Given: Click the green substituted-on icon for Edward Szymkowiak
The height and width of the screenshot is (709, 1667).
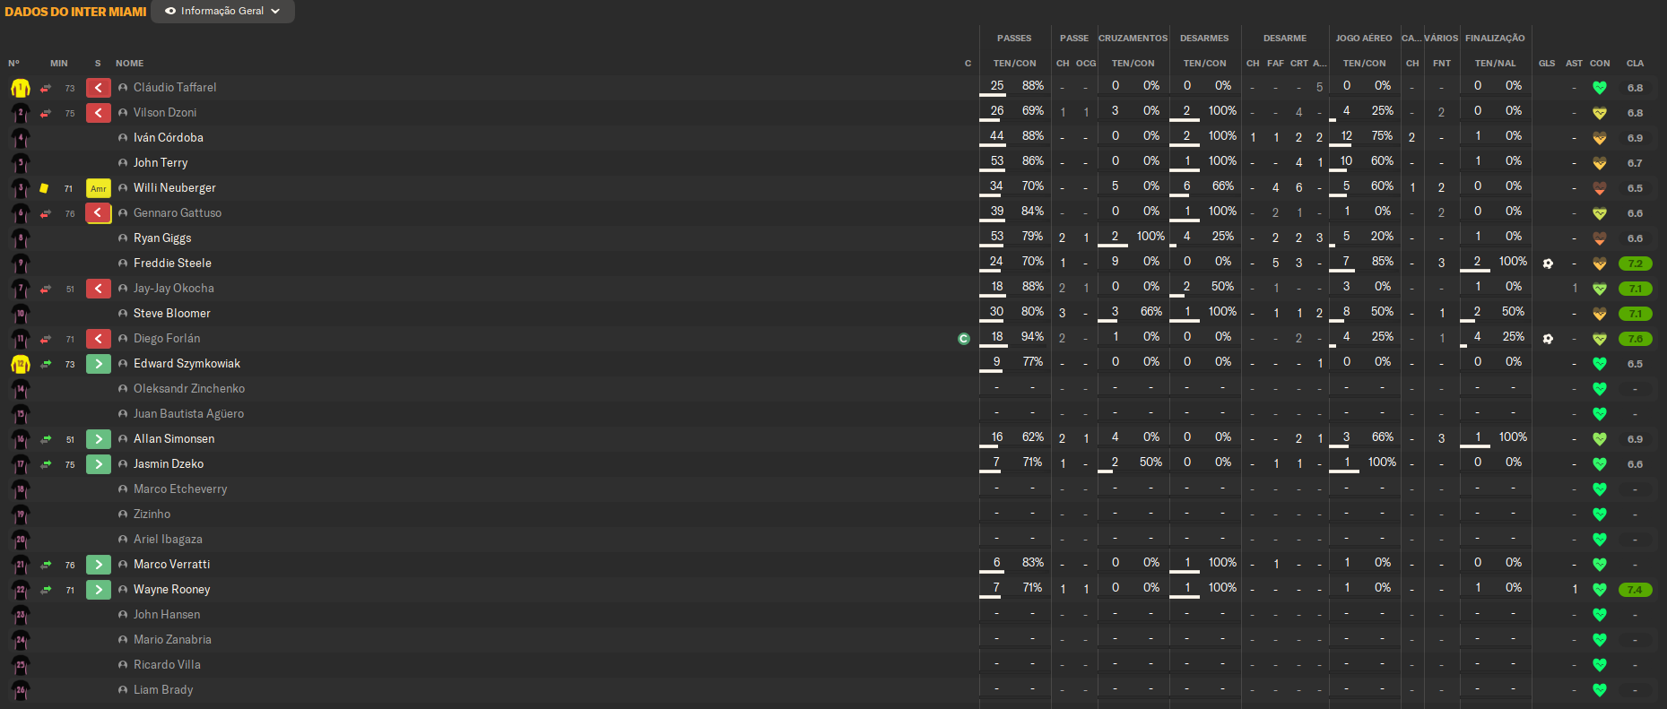Looking at the screenshot, I should point(99,364).
